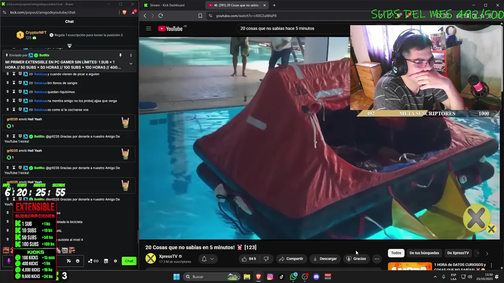This screenshot has height=283, width=504.
Task: Open the emote picker in chat input
Action: point(78,261)
